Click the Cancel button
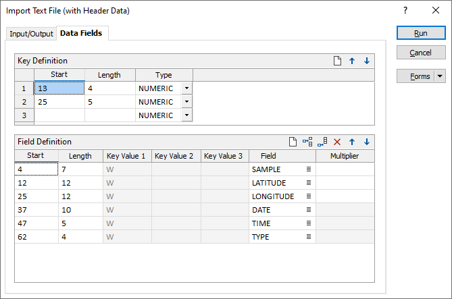This screenshot has width=452, height=299. tap(421, 53)
